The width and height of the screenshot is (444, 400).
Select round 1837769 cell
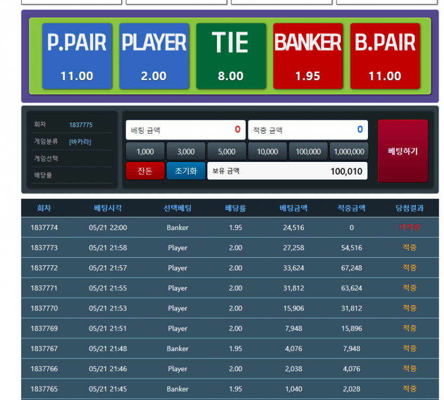(x=44, y=328)
